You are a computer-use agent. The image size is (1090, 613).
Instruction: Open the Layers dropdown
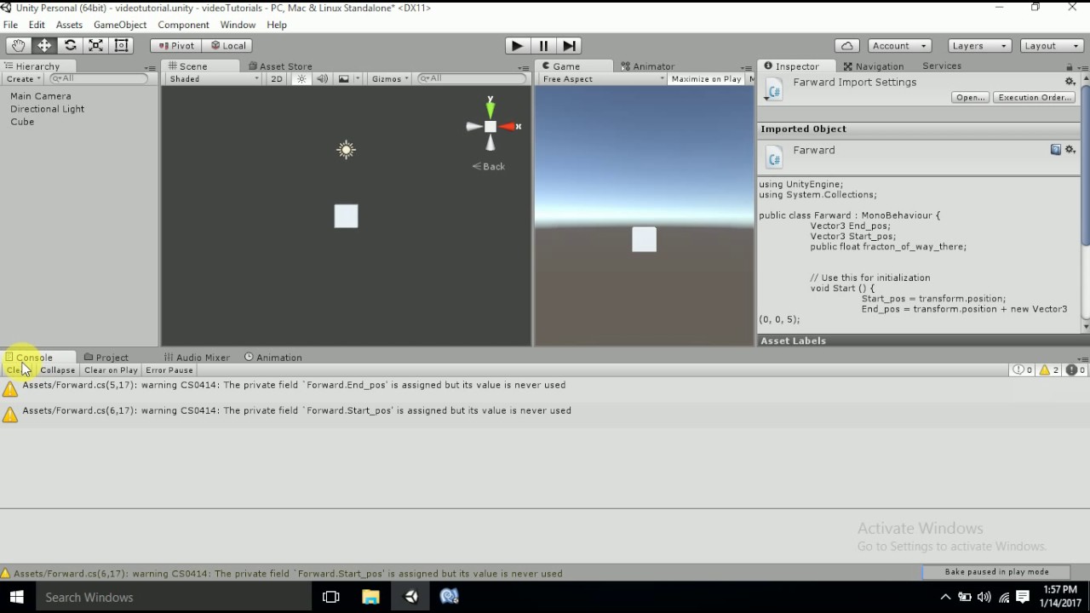click(x=978, y=46)
